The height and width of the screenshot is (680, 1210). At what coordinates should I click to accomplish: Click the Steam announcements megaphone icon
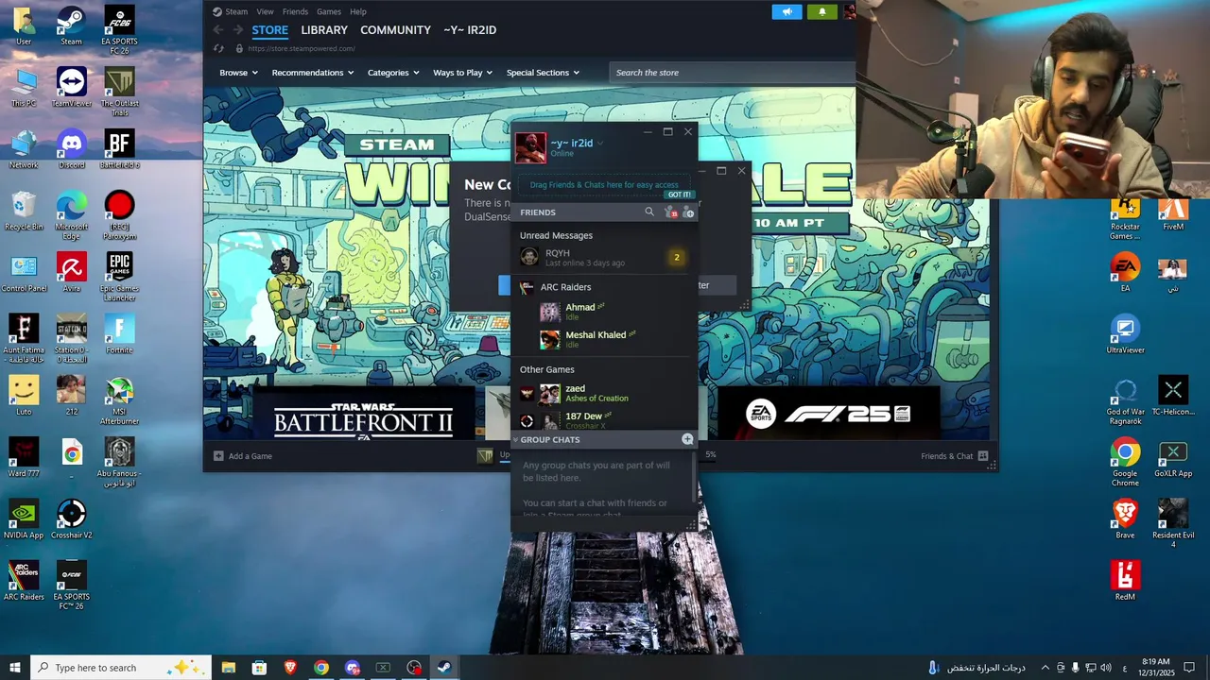786,11
